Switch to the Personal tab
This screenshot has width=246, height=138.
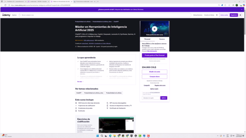147,39
